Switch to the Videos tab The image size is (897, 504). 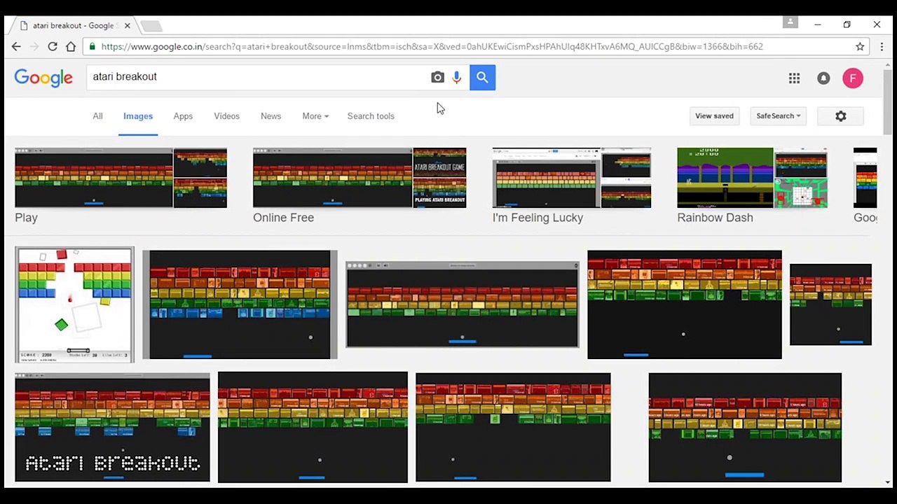[x=226, y=116]
